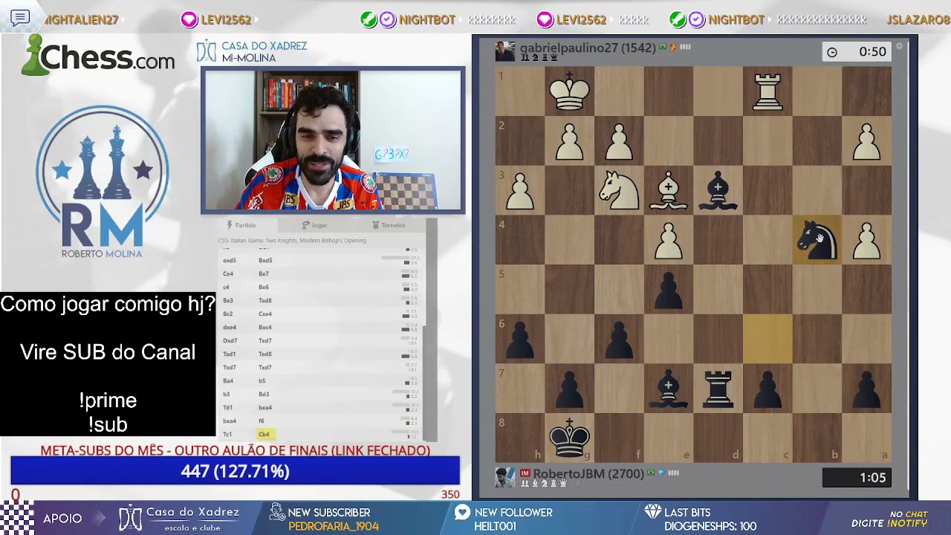Select the black pawn on f6

pos(619,339)
